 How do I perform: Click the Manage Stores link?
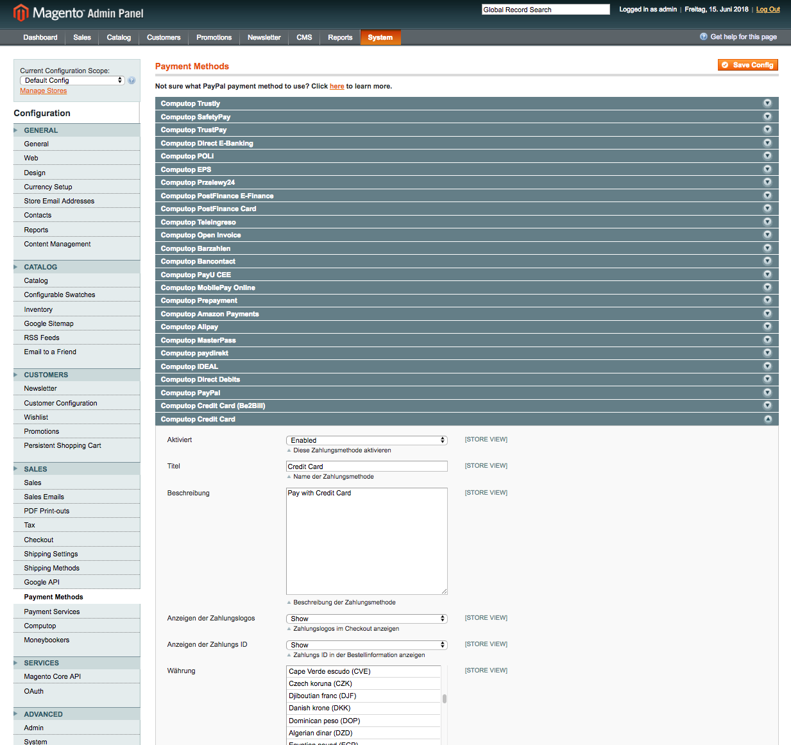point(43,90)
